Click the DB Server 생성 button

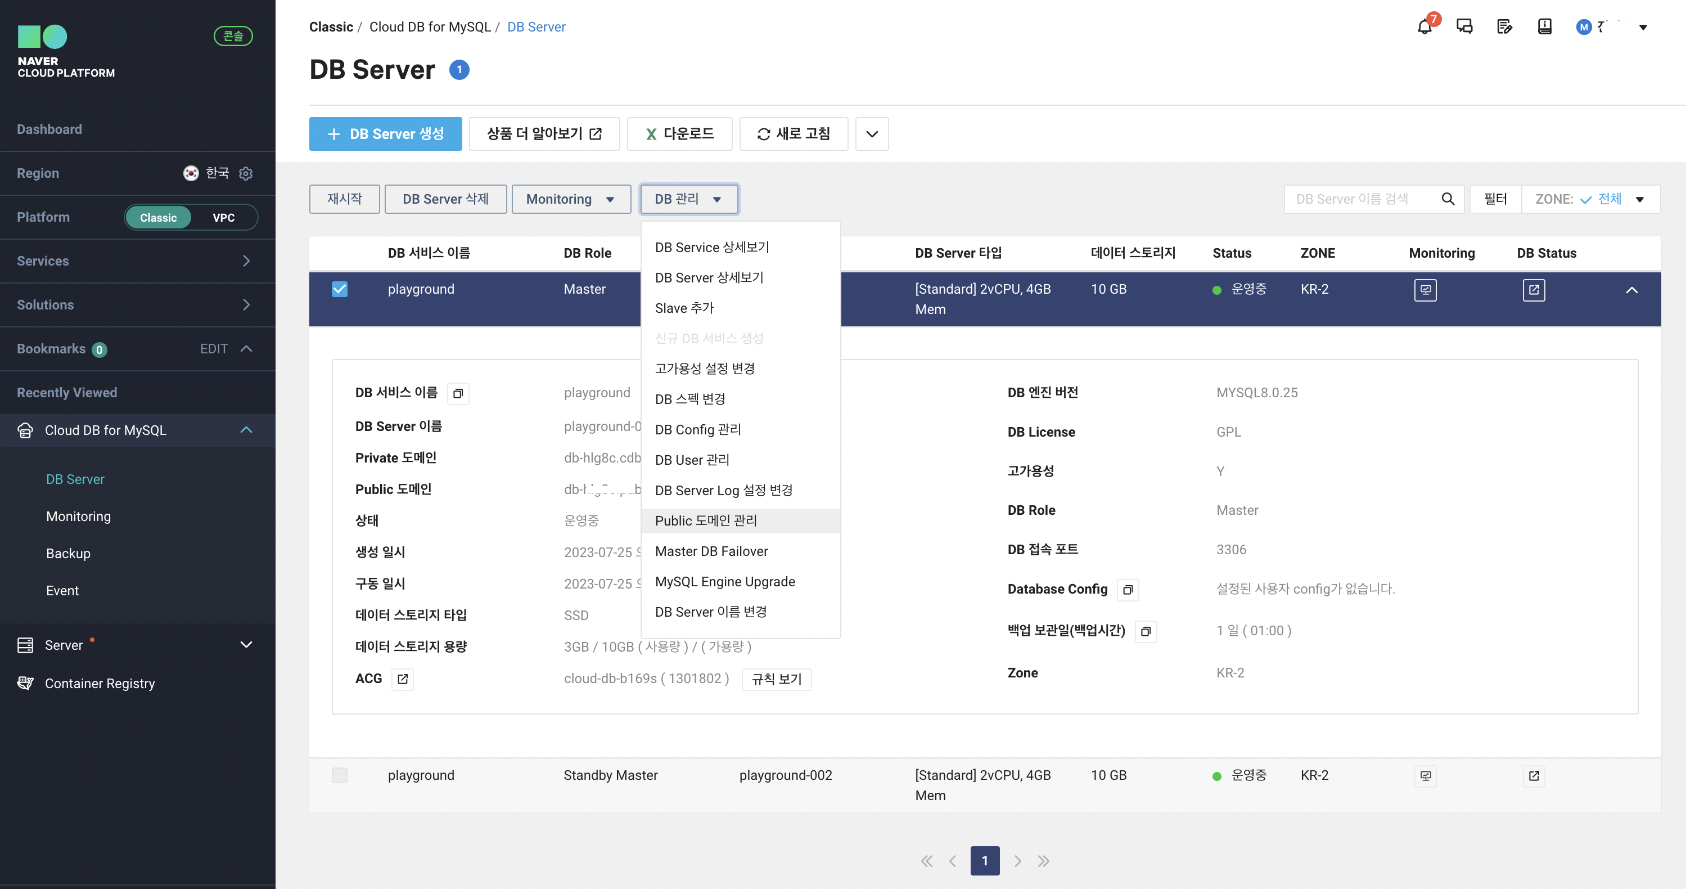coord(385,133)
